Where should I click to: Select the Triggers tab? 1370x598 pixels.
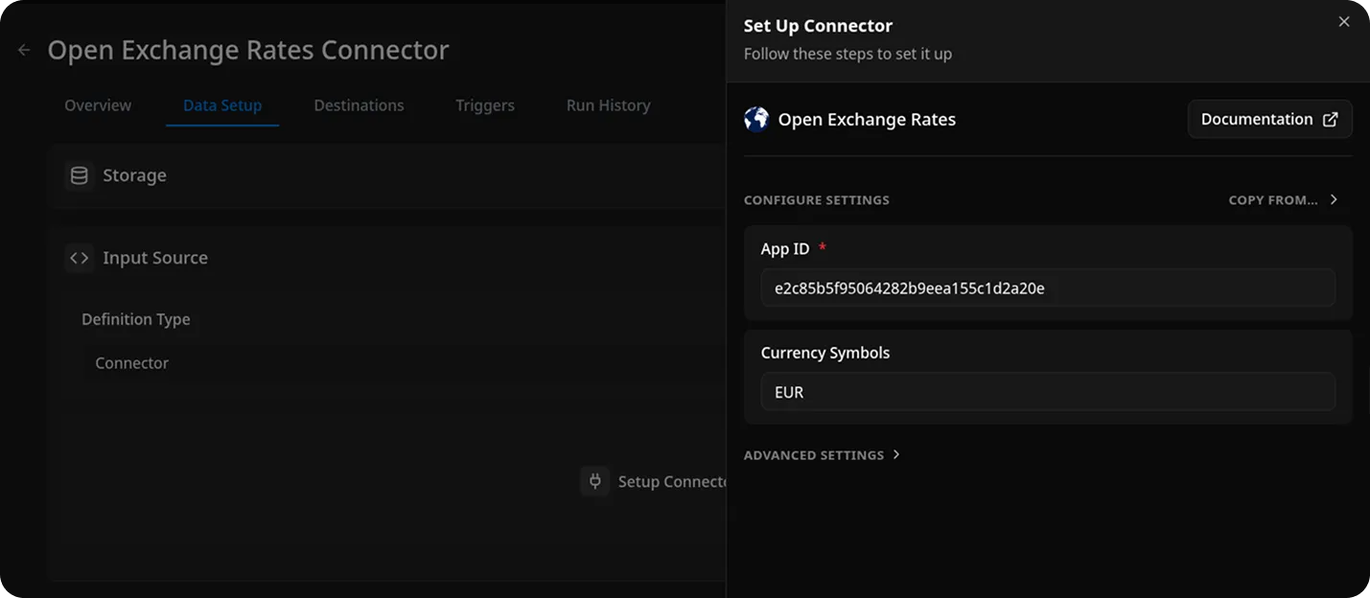tap(484, 105)
